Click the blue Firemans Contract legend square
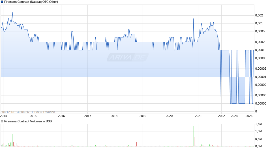This screenshot has width=266, height=149. [2, 2]
